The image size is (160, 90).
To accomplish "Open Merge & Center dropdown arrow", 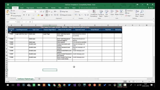I will 73,15.
